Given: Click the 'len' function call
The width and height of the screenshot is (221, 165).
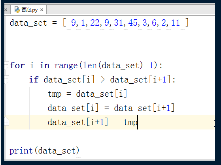Looking at the screenshot, I should click(x=90, y=66).
